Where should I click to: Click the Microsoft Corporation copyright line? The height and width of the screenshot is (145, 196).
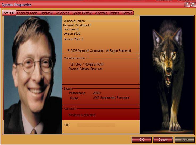(99, 51)
